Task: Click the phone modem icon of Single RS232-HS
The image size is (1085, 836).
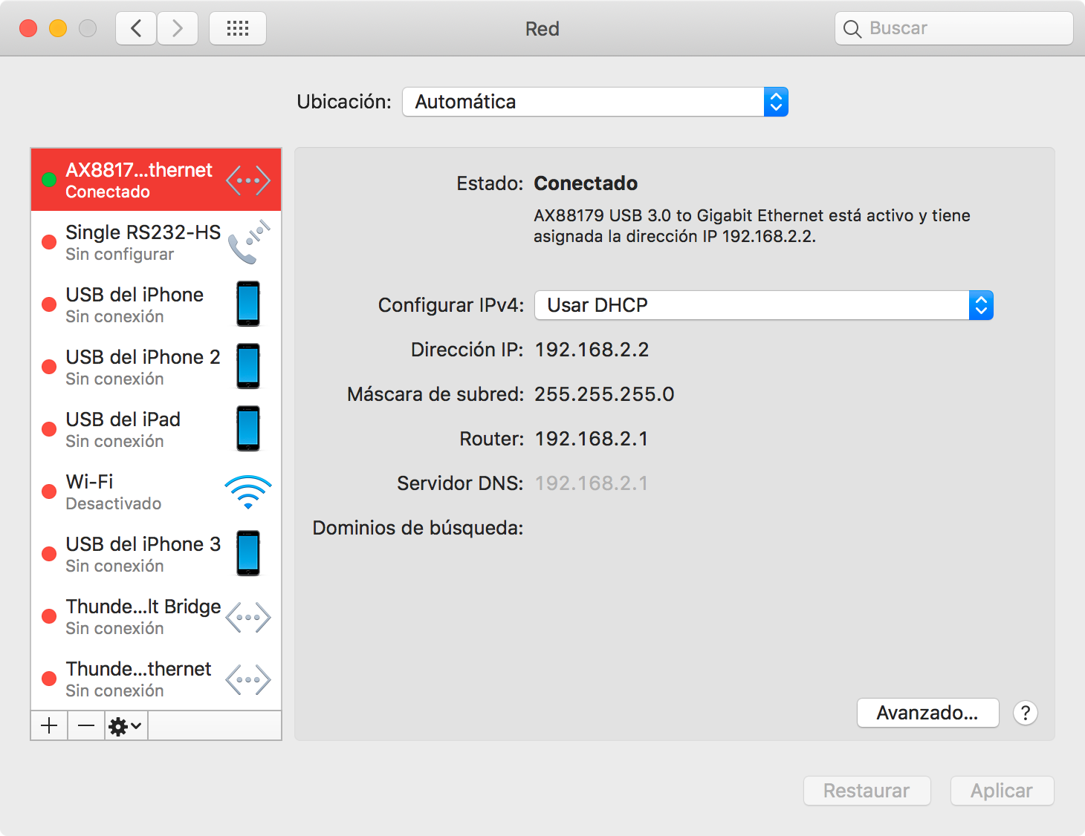Action: pyautogui.click(x=249, y=242)
